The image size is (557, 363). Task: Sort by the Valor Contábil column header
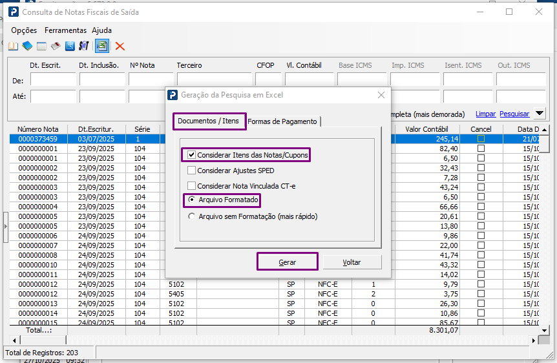(x=426, y=129)
